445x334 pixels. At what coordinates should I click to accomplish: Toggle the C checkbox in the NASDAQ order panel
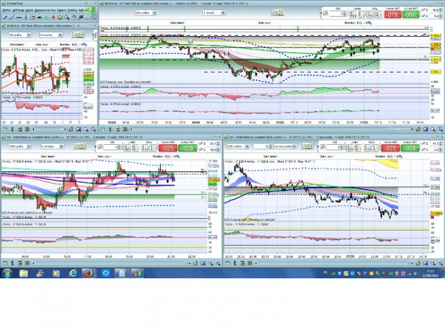(x=424, y=16)
